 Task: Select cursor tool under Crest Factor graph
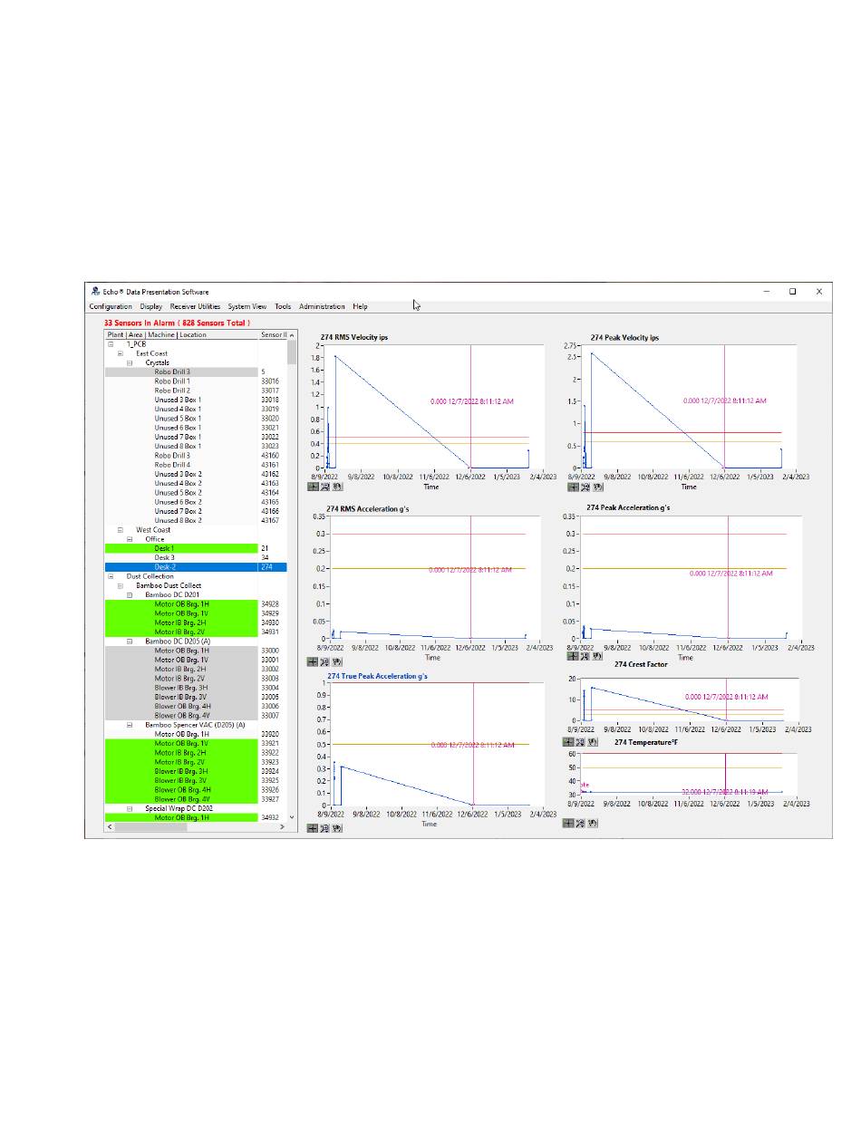[x=569, y=741]
